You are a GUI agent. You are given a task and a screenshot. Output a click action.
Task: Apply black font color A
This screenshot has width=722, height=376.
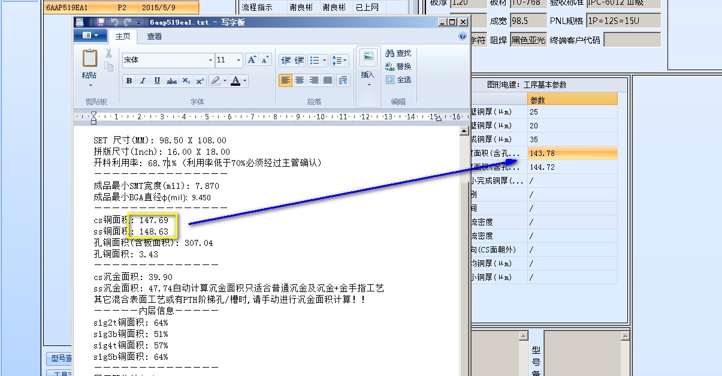236,81
